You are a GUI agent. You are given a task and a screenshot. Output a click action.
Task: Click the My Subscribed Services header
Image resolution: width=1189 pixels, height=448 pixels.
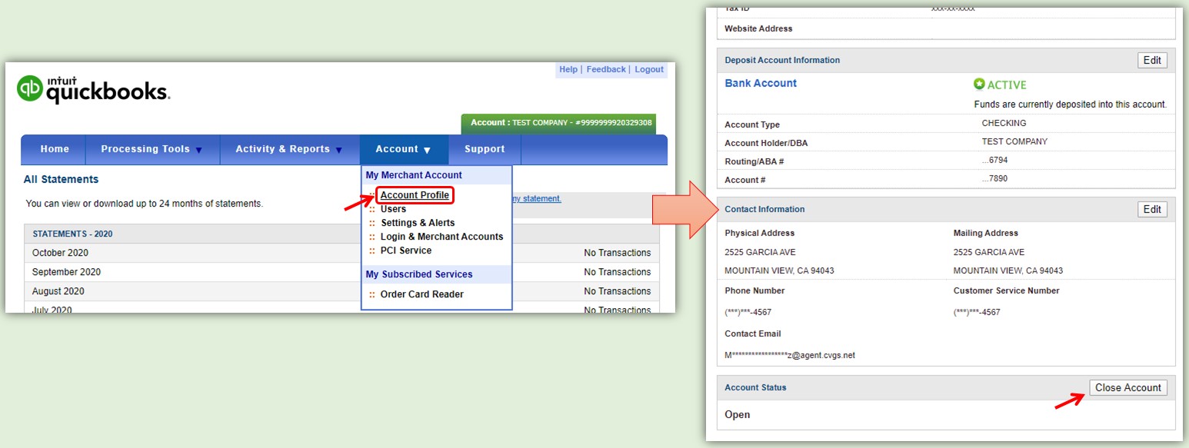436,274
